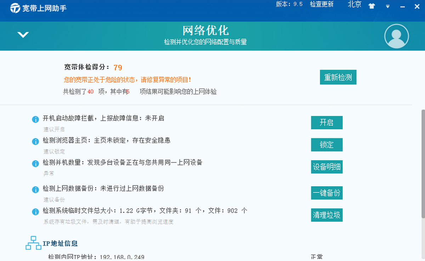Click text 未进行过上网数据备份
This screenshot has width=425, height=261.
tap(132, 189)
